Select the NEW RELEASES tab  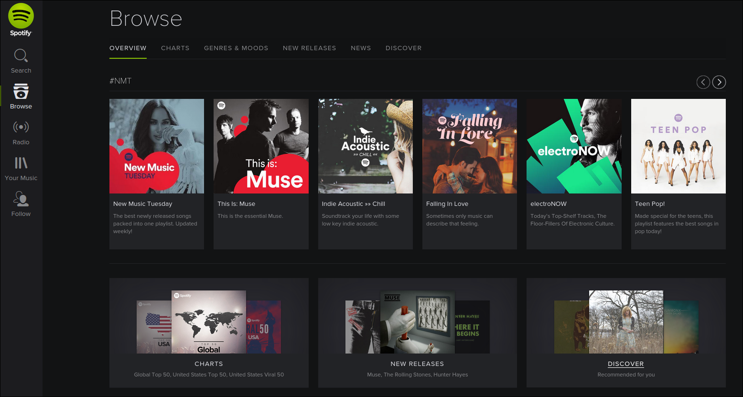309,48
